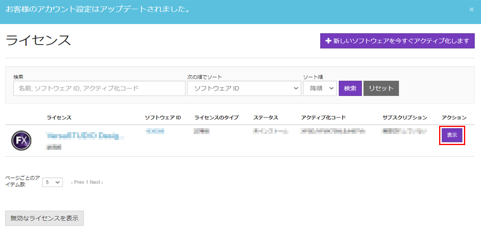Click the gray リセット button
Screen dimensions: 481x231
click(381, 88)
